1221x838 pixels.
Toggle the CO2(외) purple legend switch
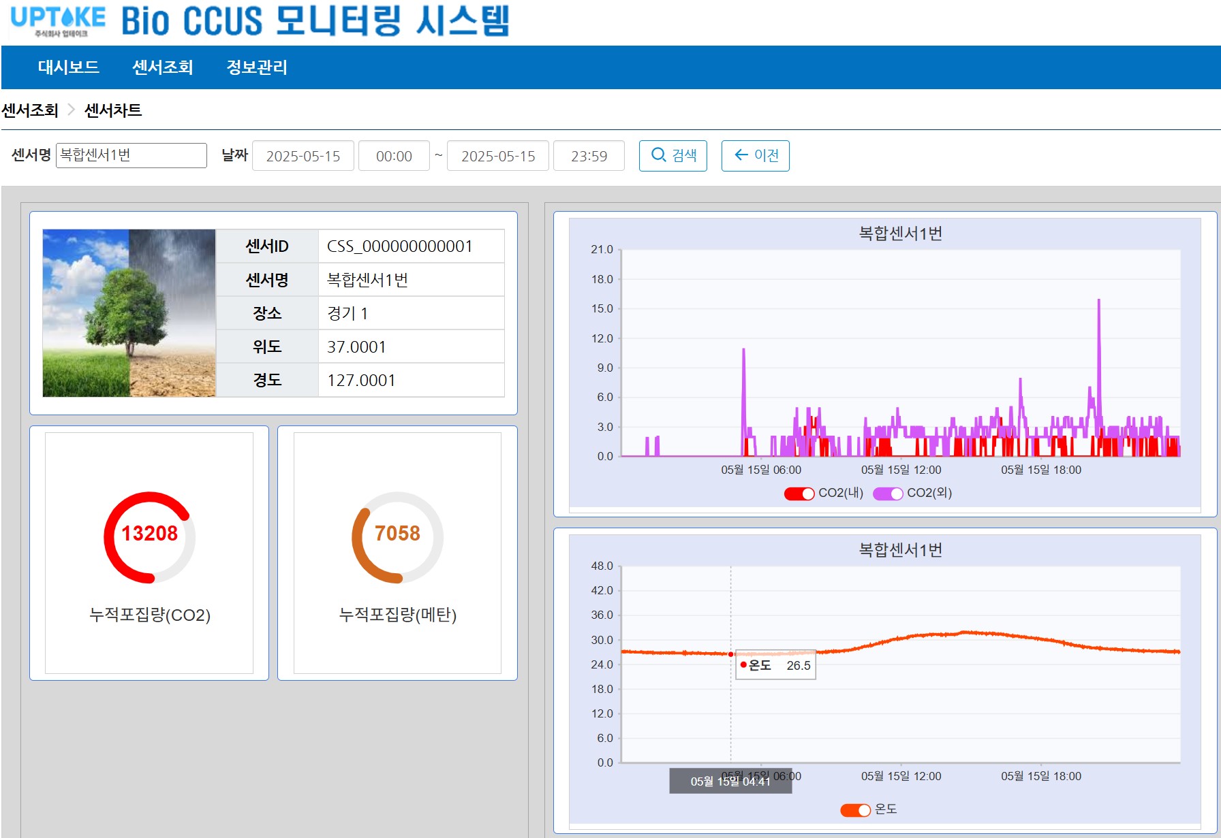click(x=888, y=494)
